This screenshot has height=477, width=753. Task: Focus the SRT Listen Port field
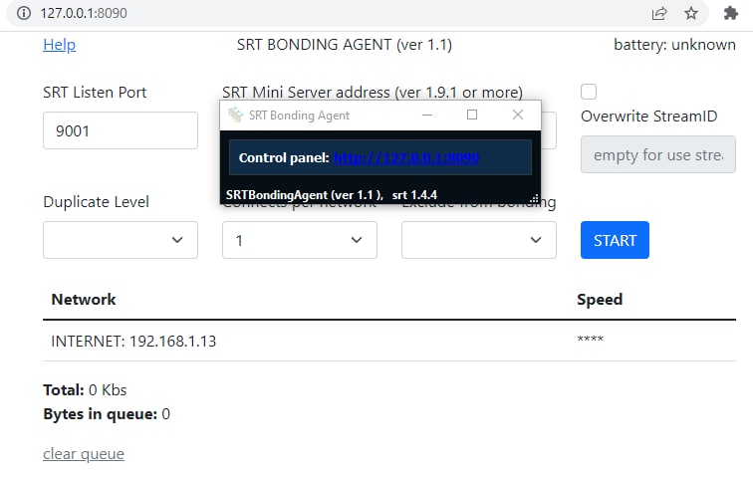pos(120,130)
